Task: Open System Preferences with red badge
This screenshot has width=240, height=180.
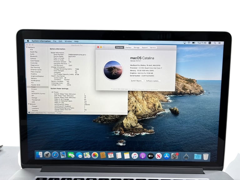Action: (x=175, y=156)
